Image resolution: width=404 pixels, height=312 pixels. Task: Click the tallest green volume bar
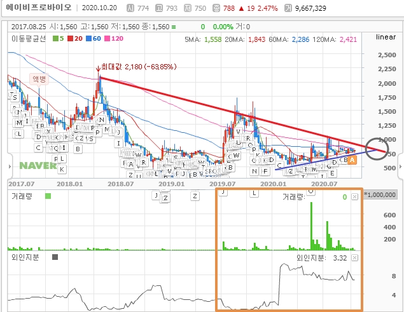[x=311, y=226]
